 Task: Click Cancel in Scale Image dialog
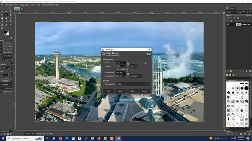(144, 91)
